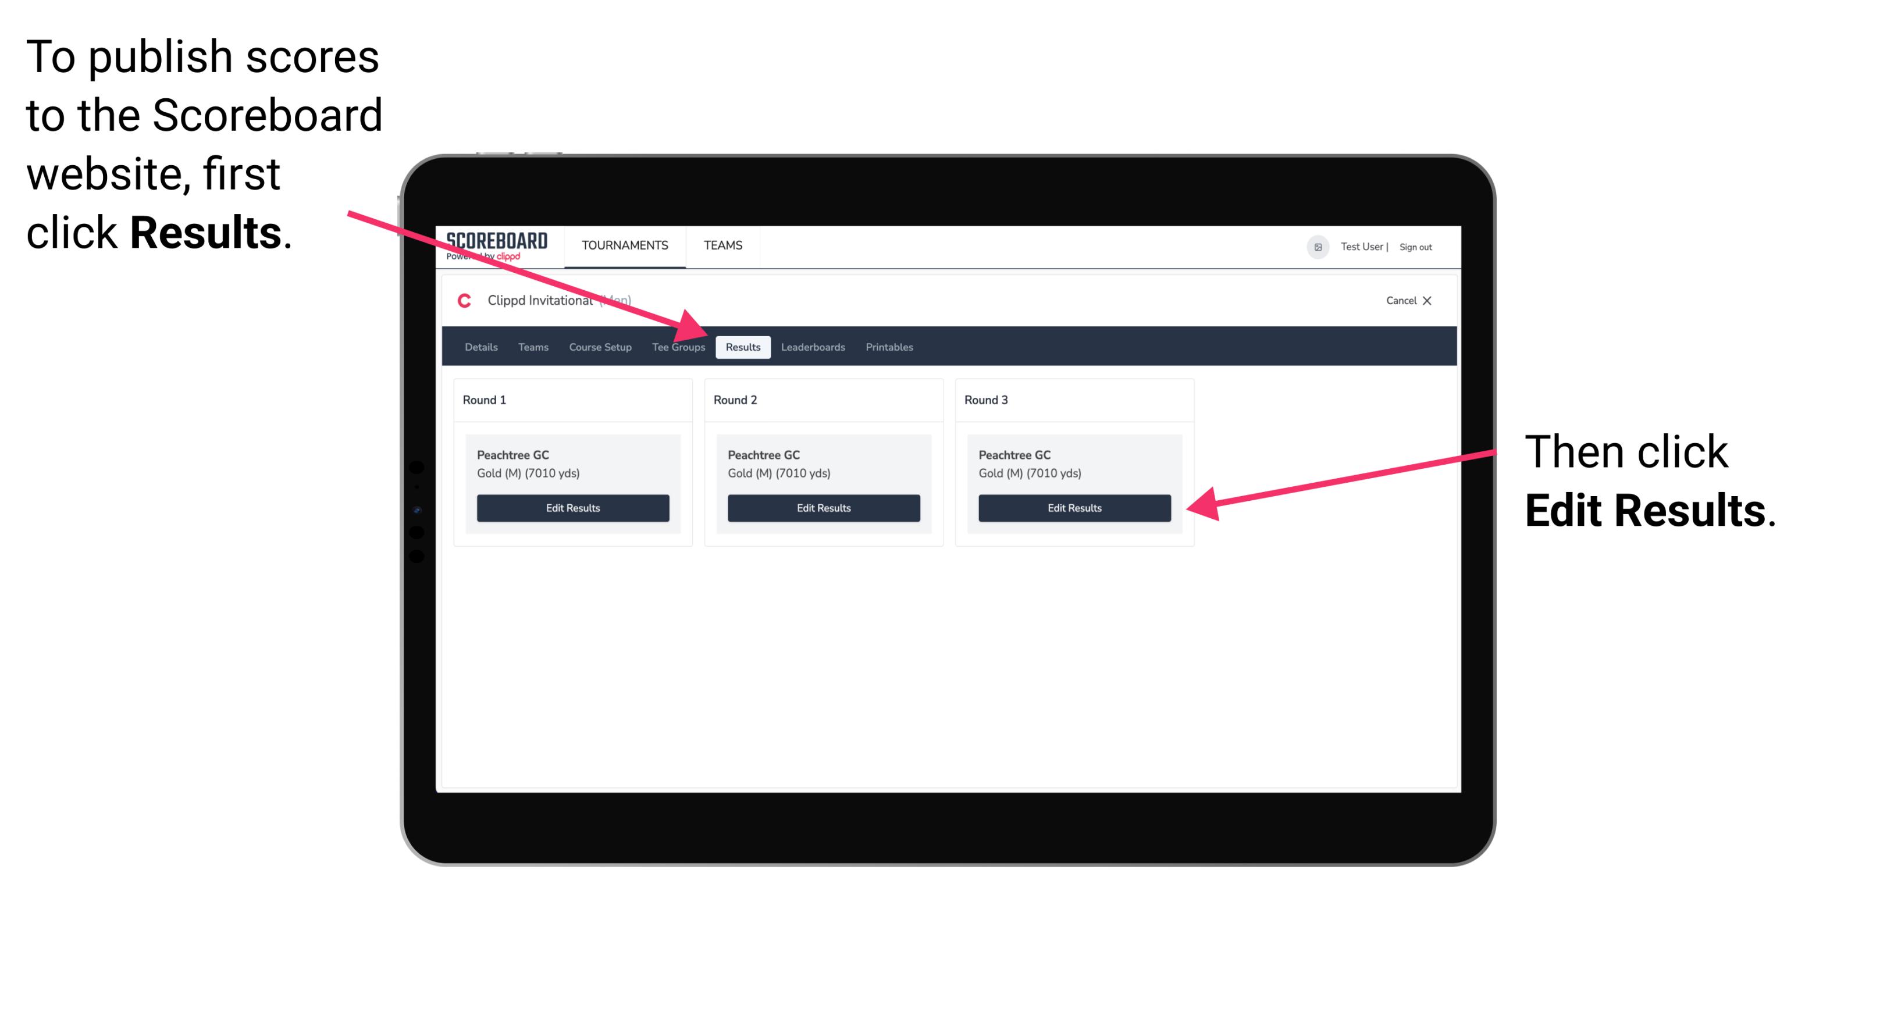Click Edit Results for Round 3

pyautogui.click(x=1074, y=508)
